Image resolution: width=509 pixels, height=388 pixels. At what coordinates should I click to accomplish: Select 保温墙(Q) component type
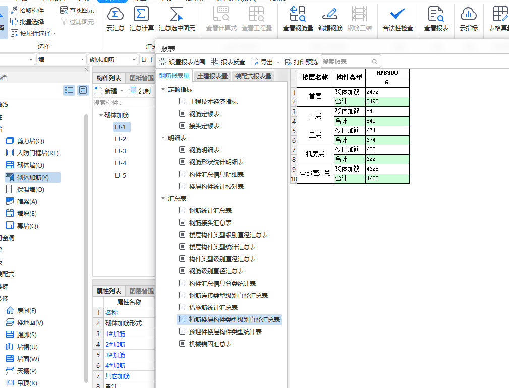[x=25, y=189]
